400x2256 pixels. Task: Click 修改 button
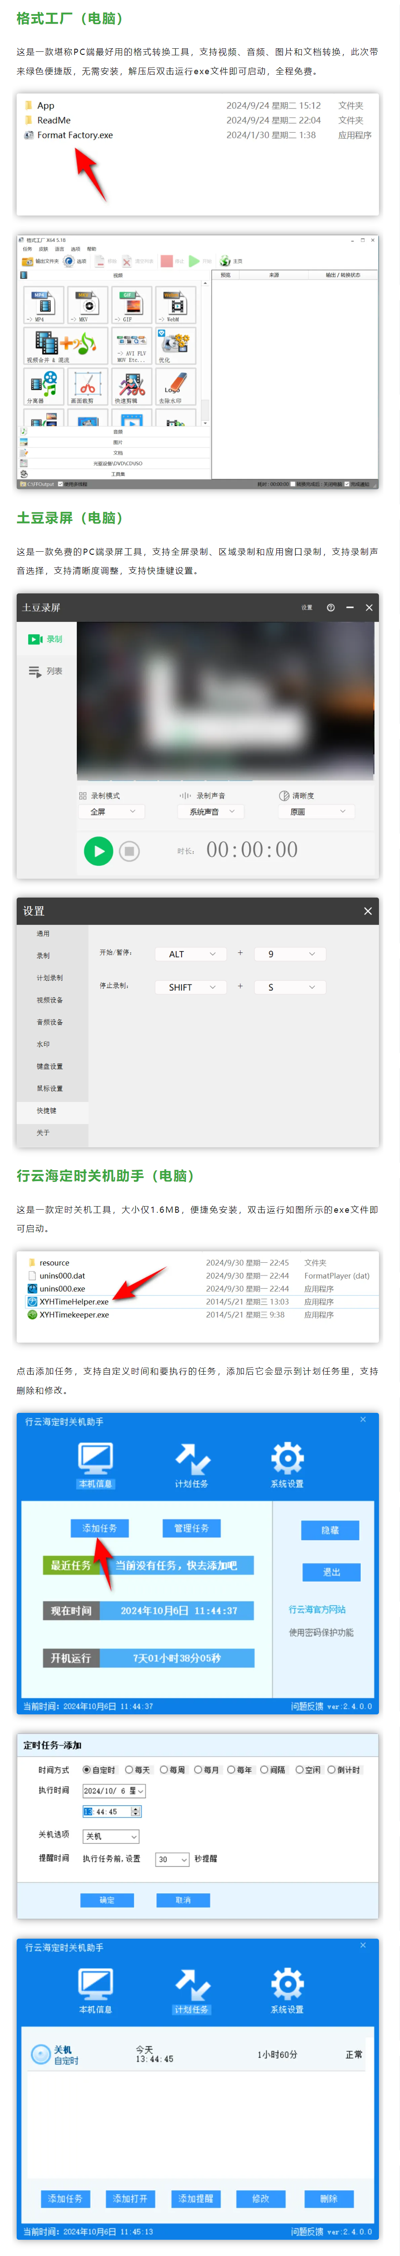tap(261, 2198)
